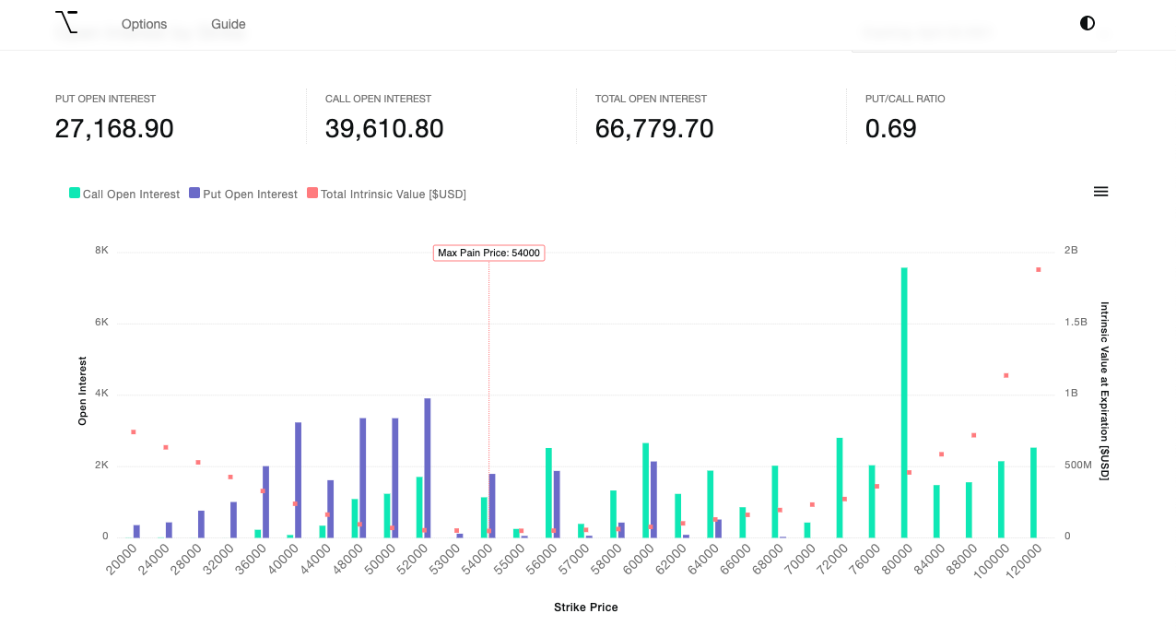
Task: Click the red Total Intrinsic Value legend icon
Action: click(x=312, y=194)
